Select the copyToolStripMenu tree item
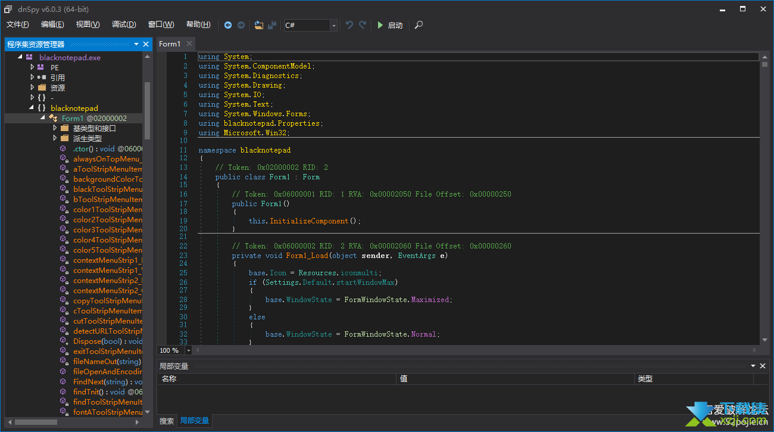Image resolution: width=774 pixels, height=432 pixels. pyautogui.click(x=107, y=300)
